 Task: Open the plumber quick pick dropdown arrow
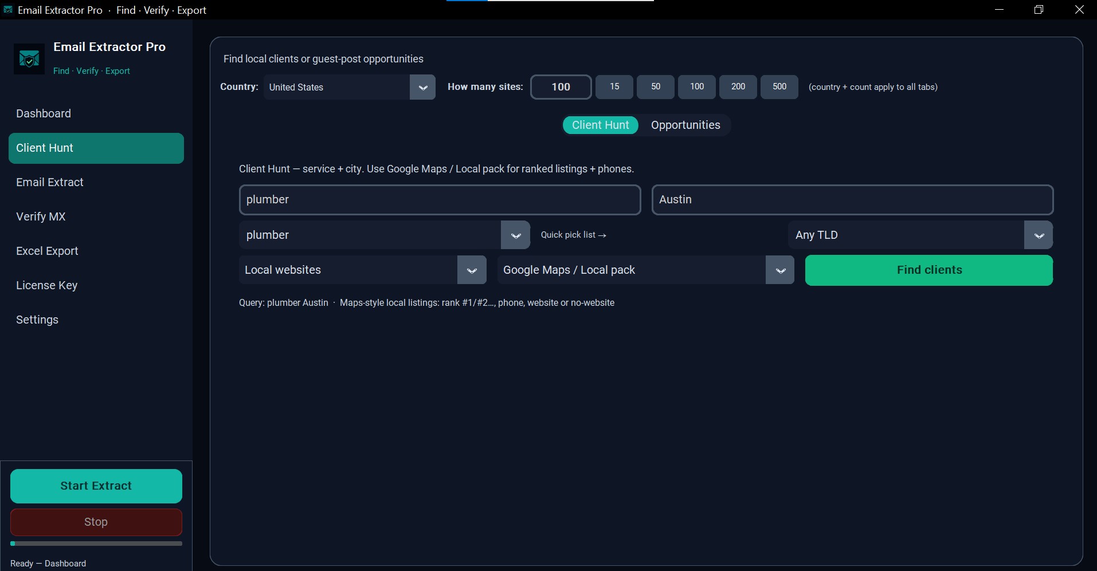pos(516,235)
